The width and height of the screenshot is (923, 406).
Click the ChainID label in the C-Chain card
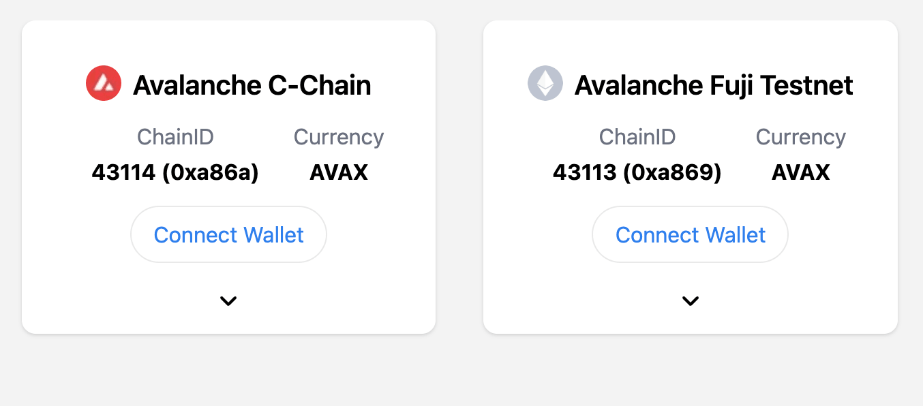tap(175, 137)
